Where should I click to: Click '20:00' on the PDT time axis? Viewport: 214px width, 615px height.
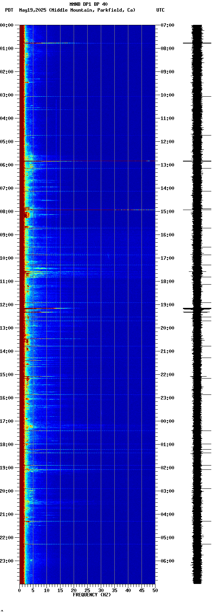pyautogui.click(x=7, y=491)
